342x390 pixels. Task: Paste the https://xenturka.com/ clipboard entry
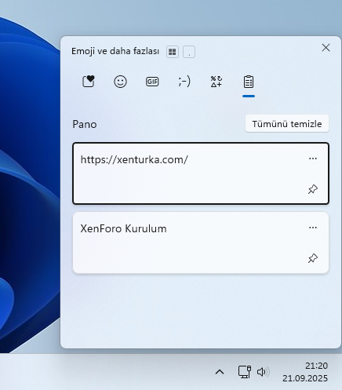pos(201,173)
